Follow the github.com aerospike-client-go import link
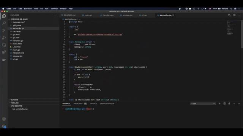 click(100, 34)
